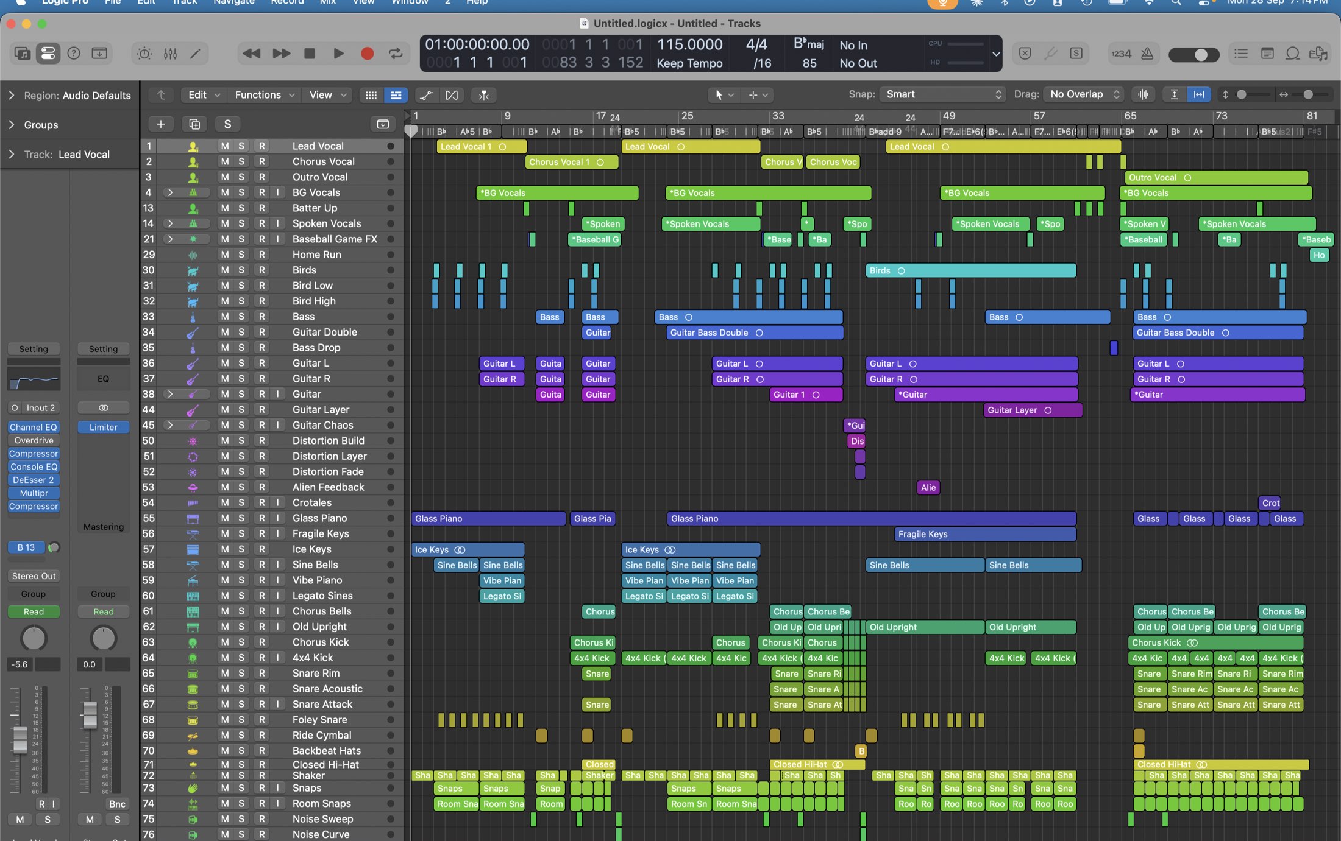Expand the Region inspector section
The width and height of the screenshot is (1341, 841).
[12, 96]
